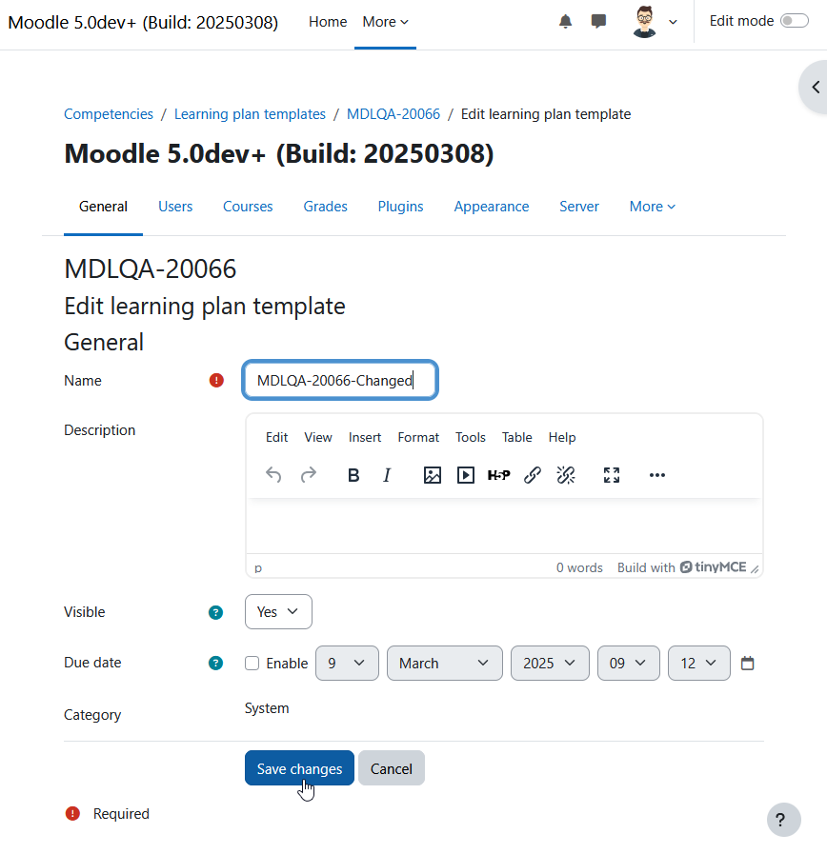827x854 pixels.
Task: Open the Visible Yes dropdown
Action: pos(278,611)
